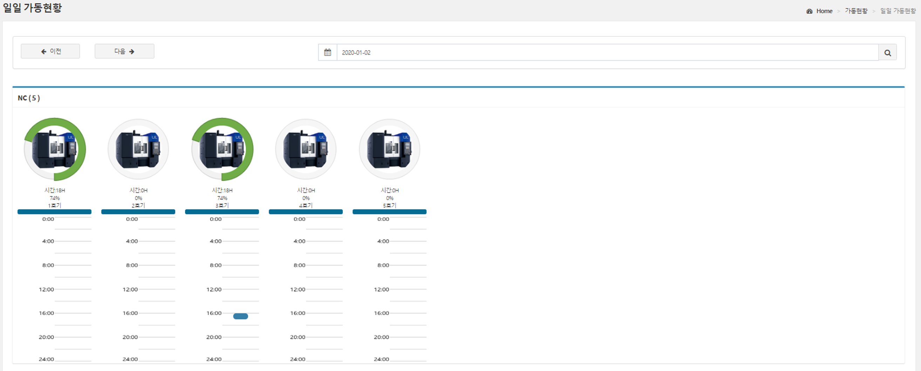The height and width of the screenshot is (371, 921).
Task: Go to next day with 다음 button
Action: (124, 51)
